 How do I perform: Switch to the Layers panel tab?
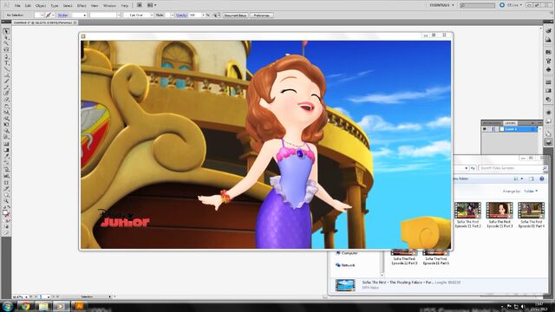[511, 123]
